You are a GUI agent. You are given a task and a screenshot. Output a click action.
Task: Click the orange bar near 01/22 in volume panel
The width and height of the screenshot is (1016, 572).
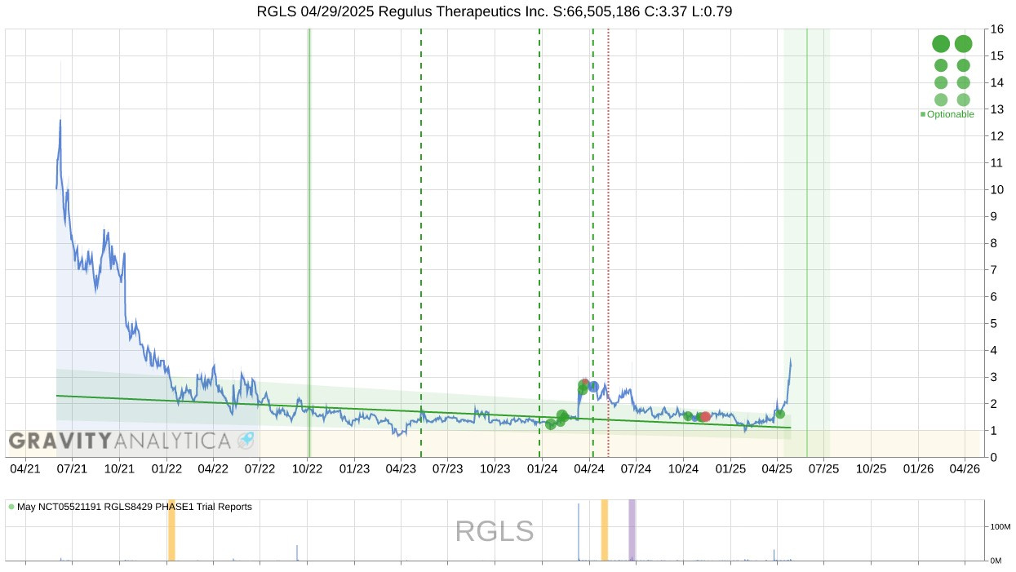171,530
